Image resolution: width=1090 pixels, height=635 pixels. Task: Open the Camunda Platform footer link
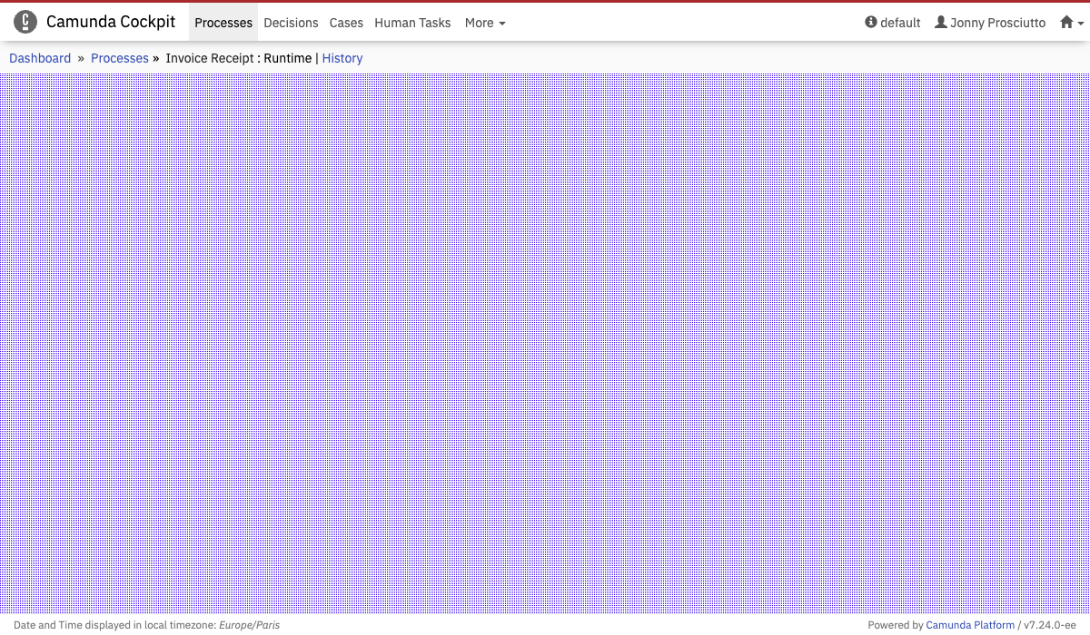click(x=970, y=625)
